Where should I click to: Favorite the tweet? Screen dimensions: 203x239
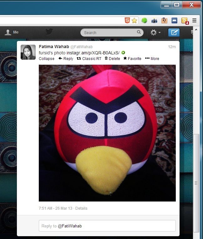(x=132, y=58)
